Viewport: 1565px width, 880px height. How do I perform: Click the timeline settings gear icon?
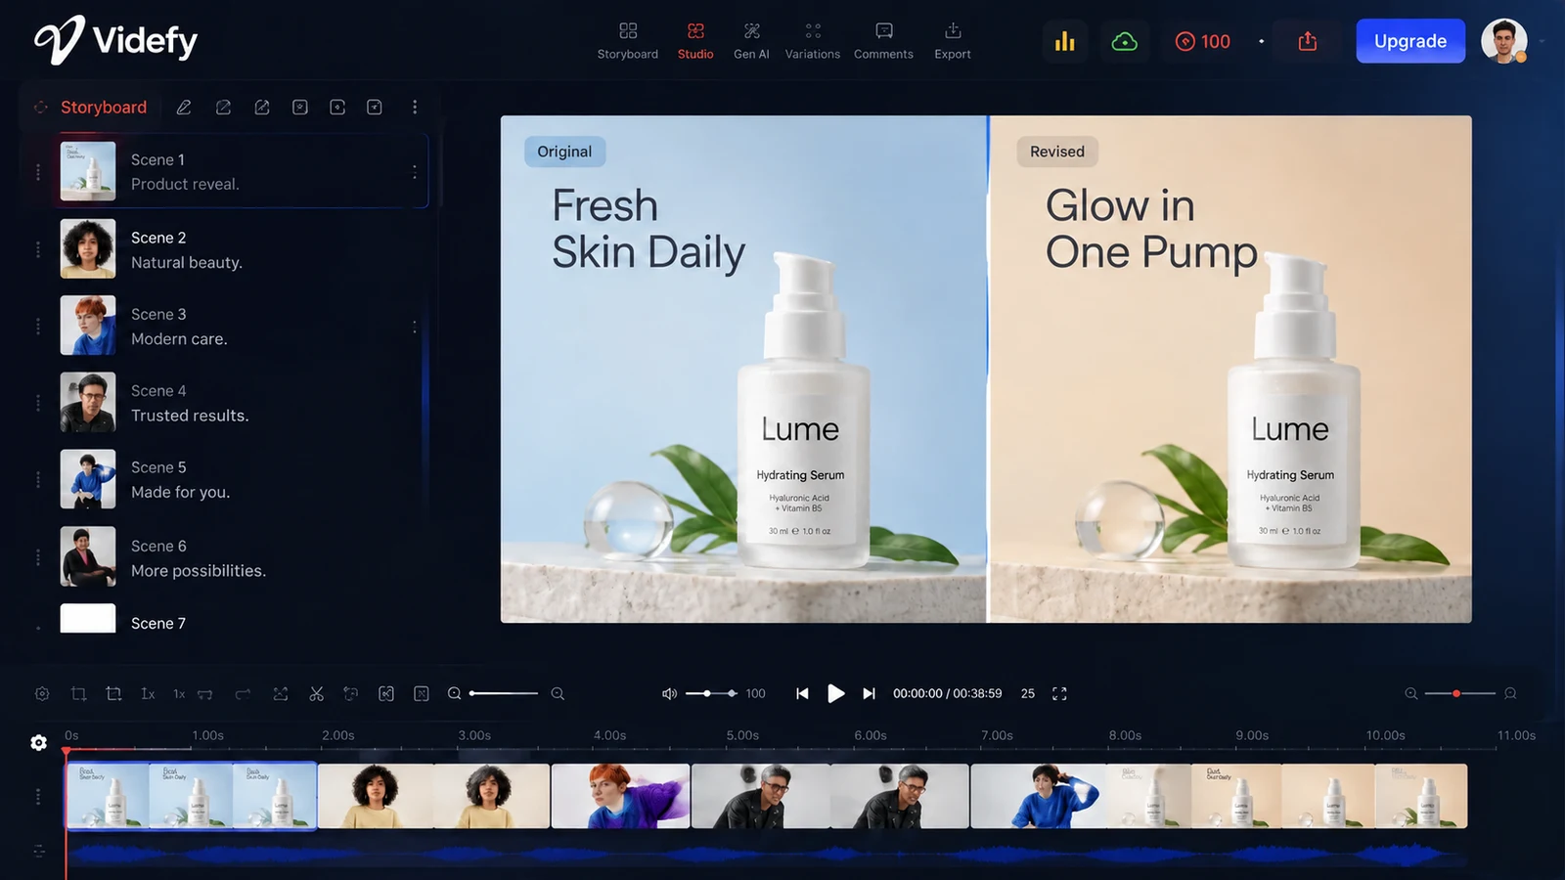(42, 693)
